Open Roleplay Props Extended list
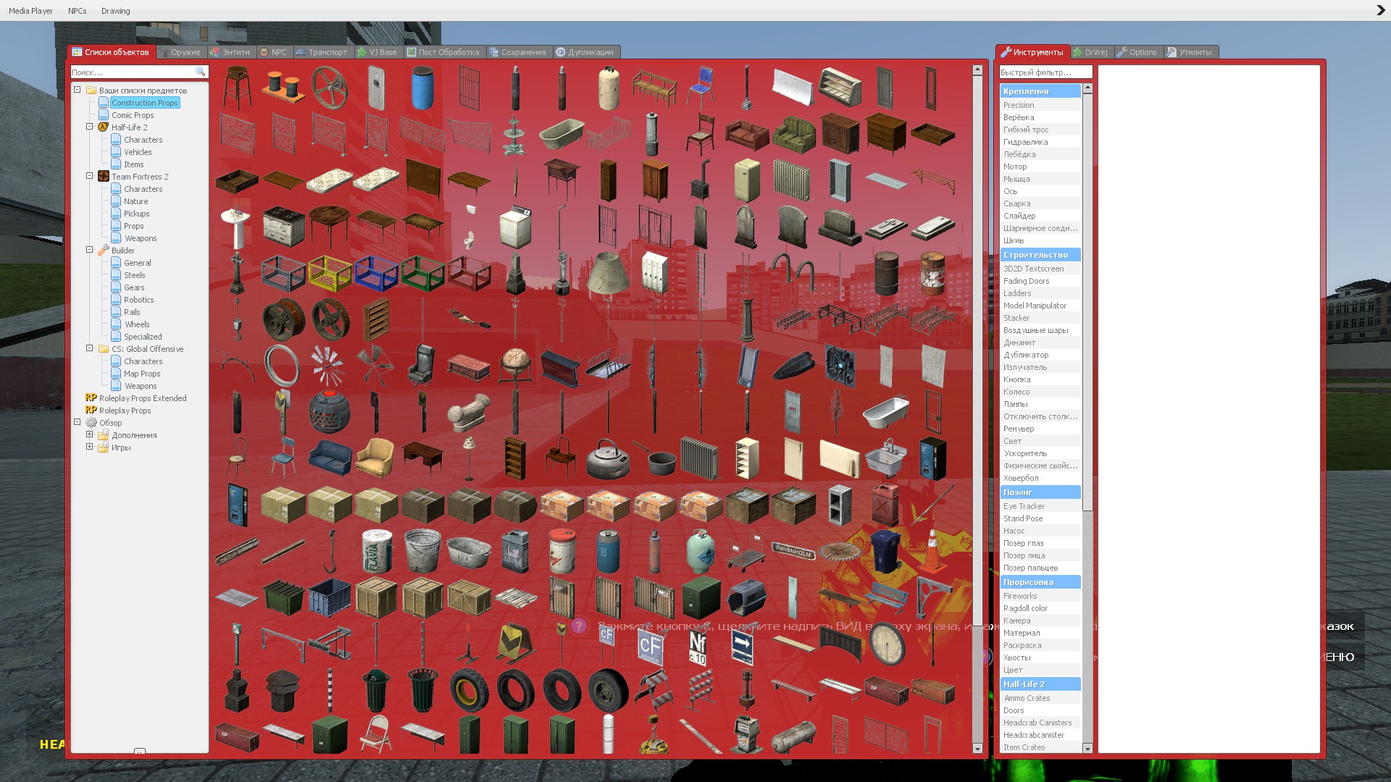Screen dimensions: 1391x782 click(x=143, y=398)
